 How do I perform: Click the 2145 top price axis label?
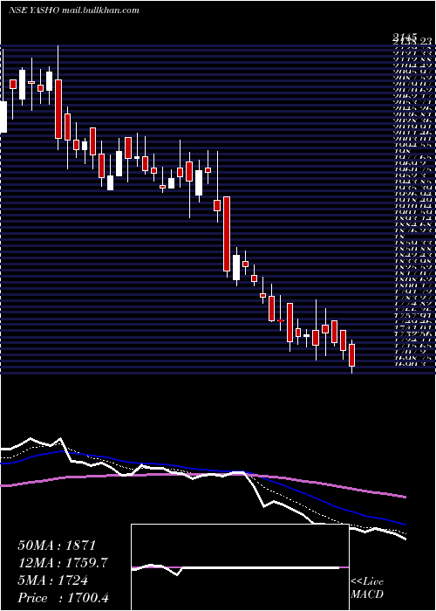405,37
